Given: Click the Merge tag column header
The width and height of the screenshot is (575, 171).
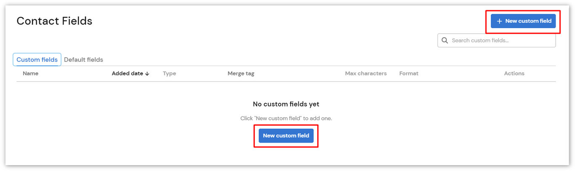Looking at the screenshot, I should tap(241, 73).
